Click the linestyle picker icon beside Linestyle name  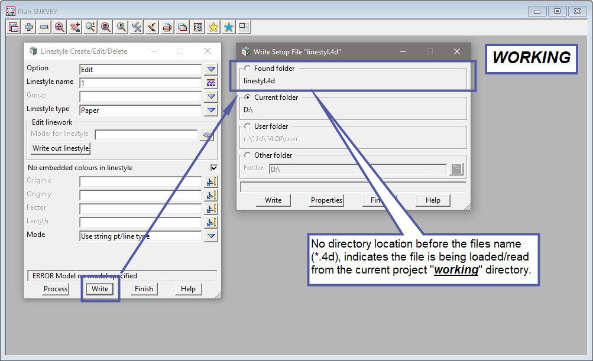211,83
